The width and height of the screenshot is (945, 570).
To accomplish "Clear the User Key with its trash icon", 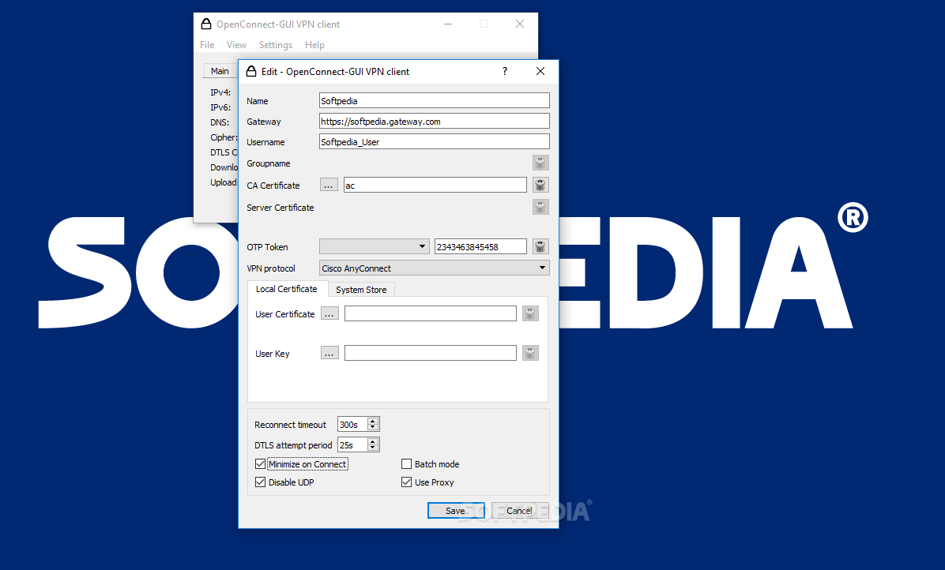I will (530, 353).
